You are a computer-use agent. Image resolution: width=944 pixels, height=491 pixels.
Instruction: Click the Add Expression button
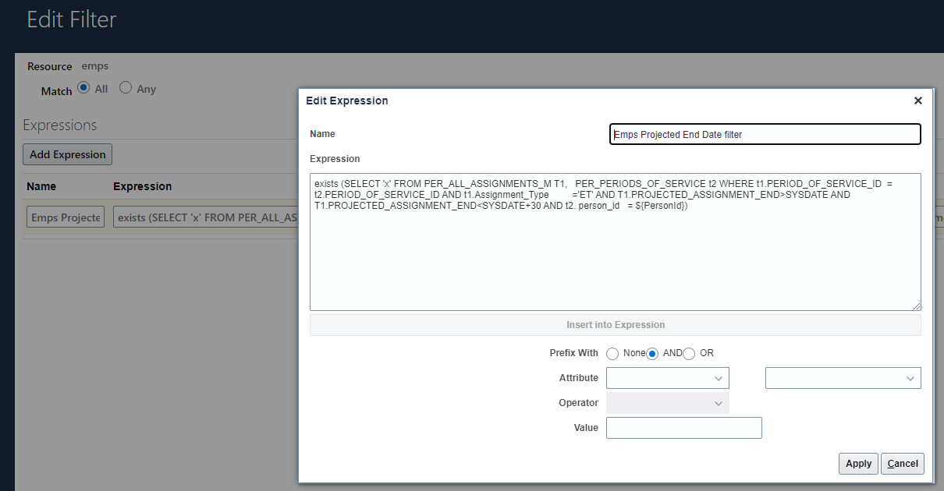[67, 154]
